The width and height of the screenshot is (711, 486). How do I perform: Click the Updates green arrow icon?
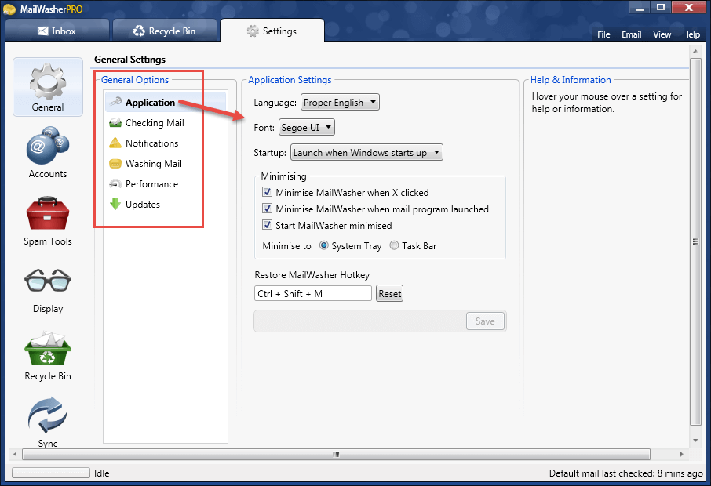point(115,204)
